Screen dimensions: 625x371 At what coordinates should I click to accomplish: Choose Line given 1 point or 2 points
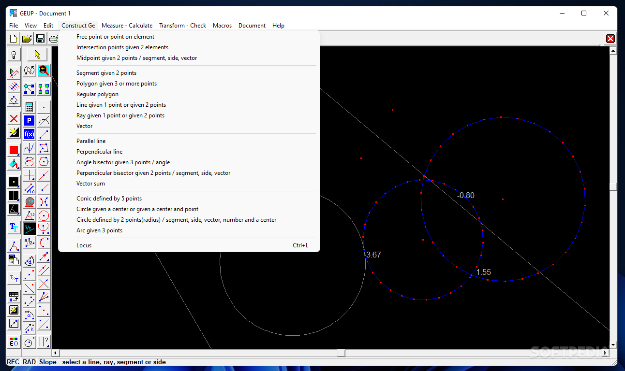click(189, 105)
